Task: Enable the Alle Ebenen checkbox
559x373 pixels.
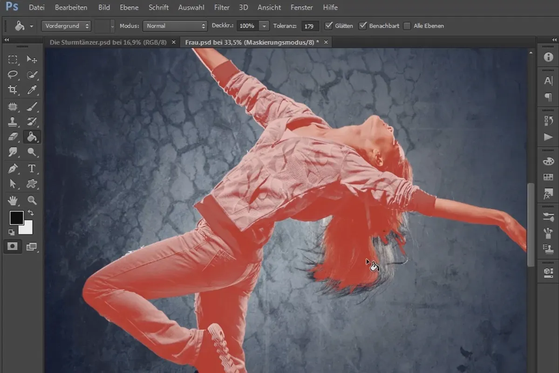Action: [407, 26]
